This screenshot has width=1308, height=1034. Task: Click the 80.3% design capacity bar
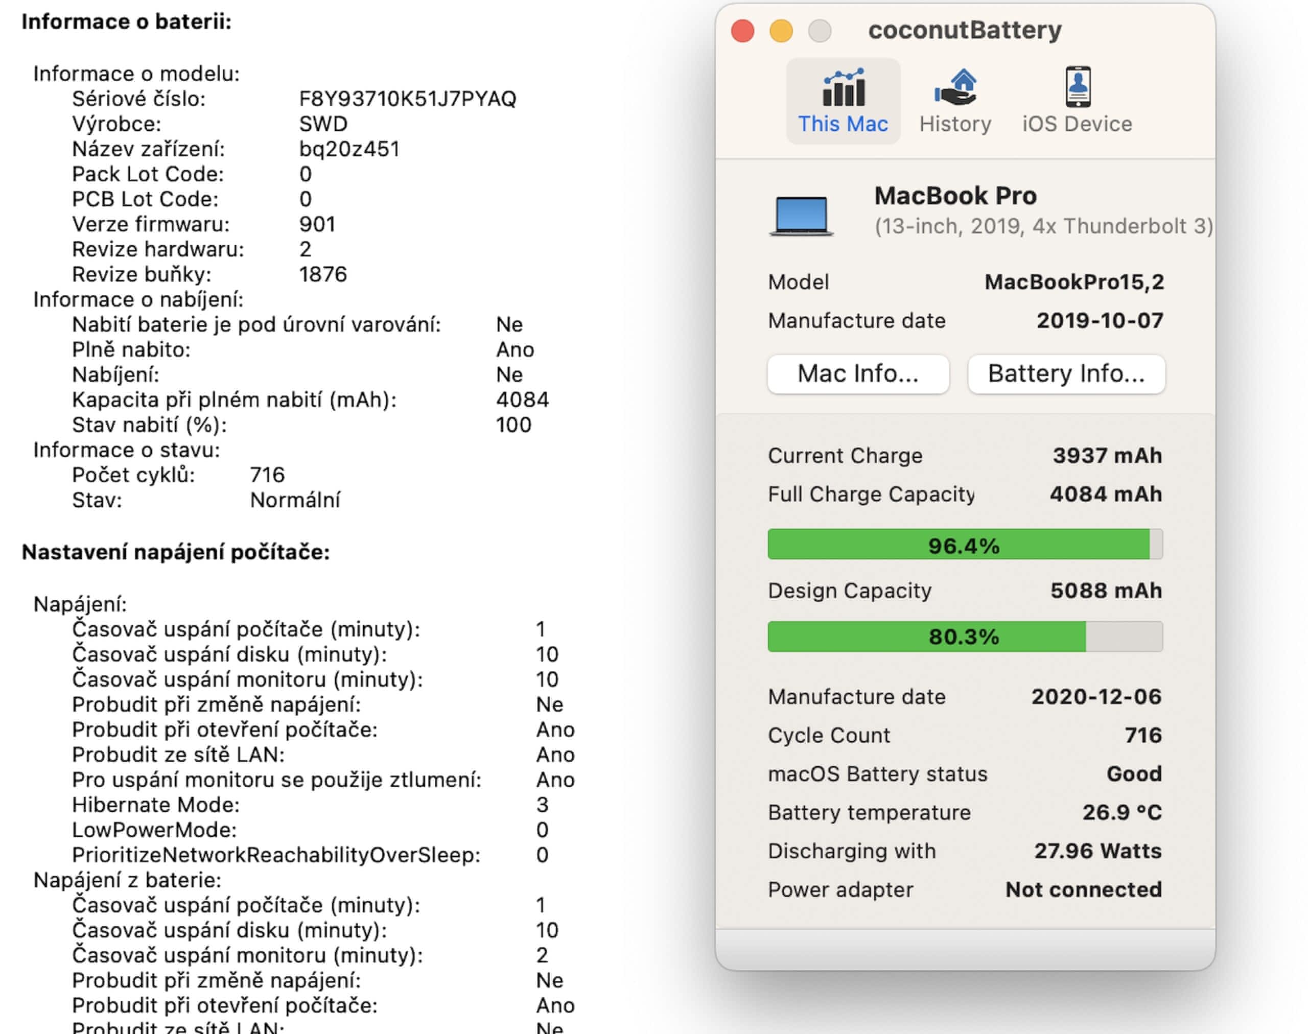[964, 636]
